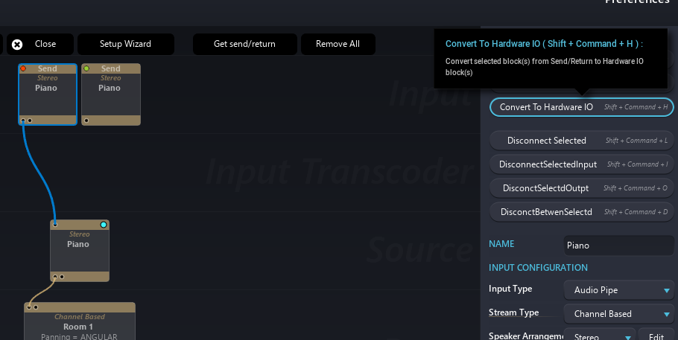Click the Name field containing Piano
Viewport: 678px width, 340px height.
click(x=617, y=245)
